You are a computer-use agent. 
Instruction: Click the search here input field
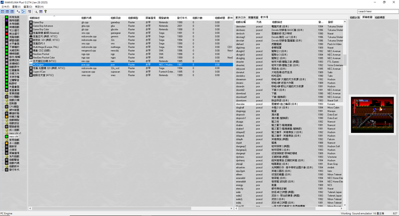point(378,11)
